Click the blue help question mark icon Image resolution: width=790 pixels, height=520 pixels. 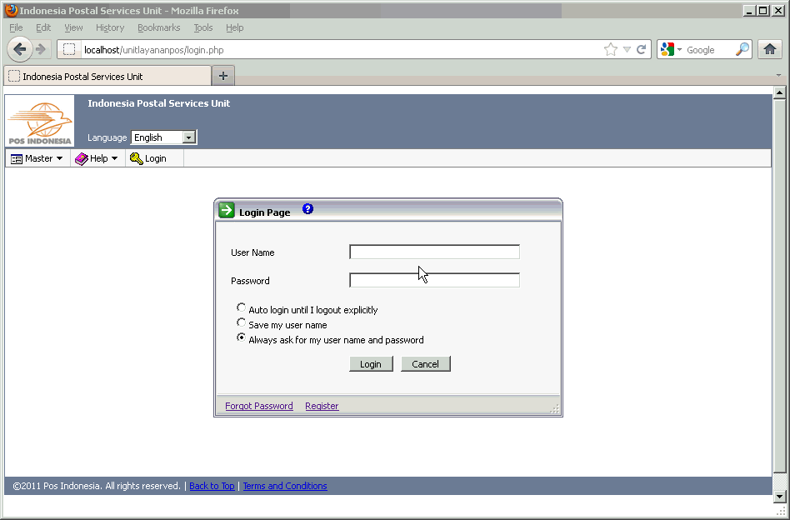307,209
